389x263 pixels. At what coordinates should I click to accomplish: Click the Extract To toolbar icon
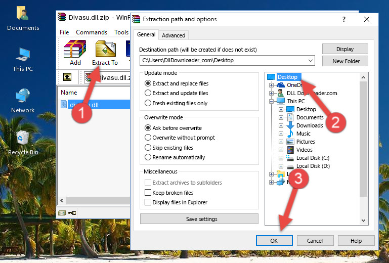[x=105, y=49]
